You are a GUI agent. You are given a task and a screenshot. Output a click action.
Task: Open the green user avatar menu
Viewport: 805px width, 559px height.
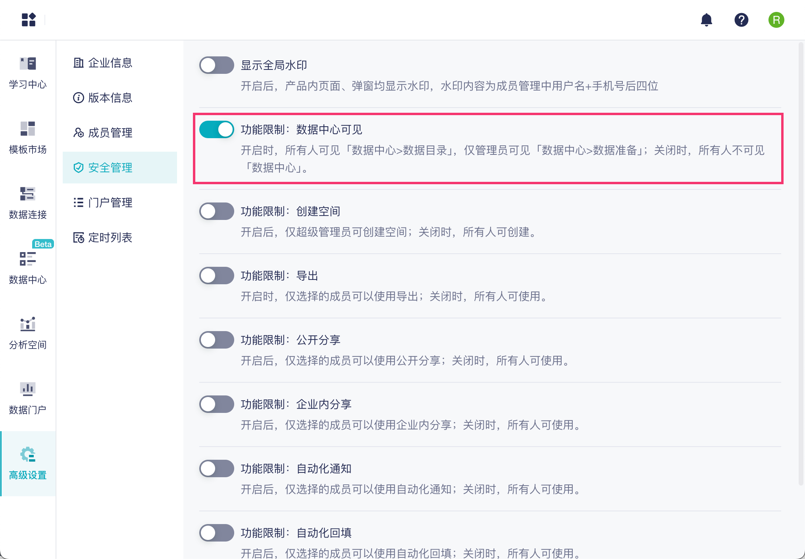pos(776,20)
